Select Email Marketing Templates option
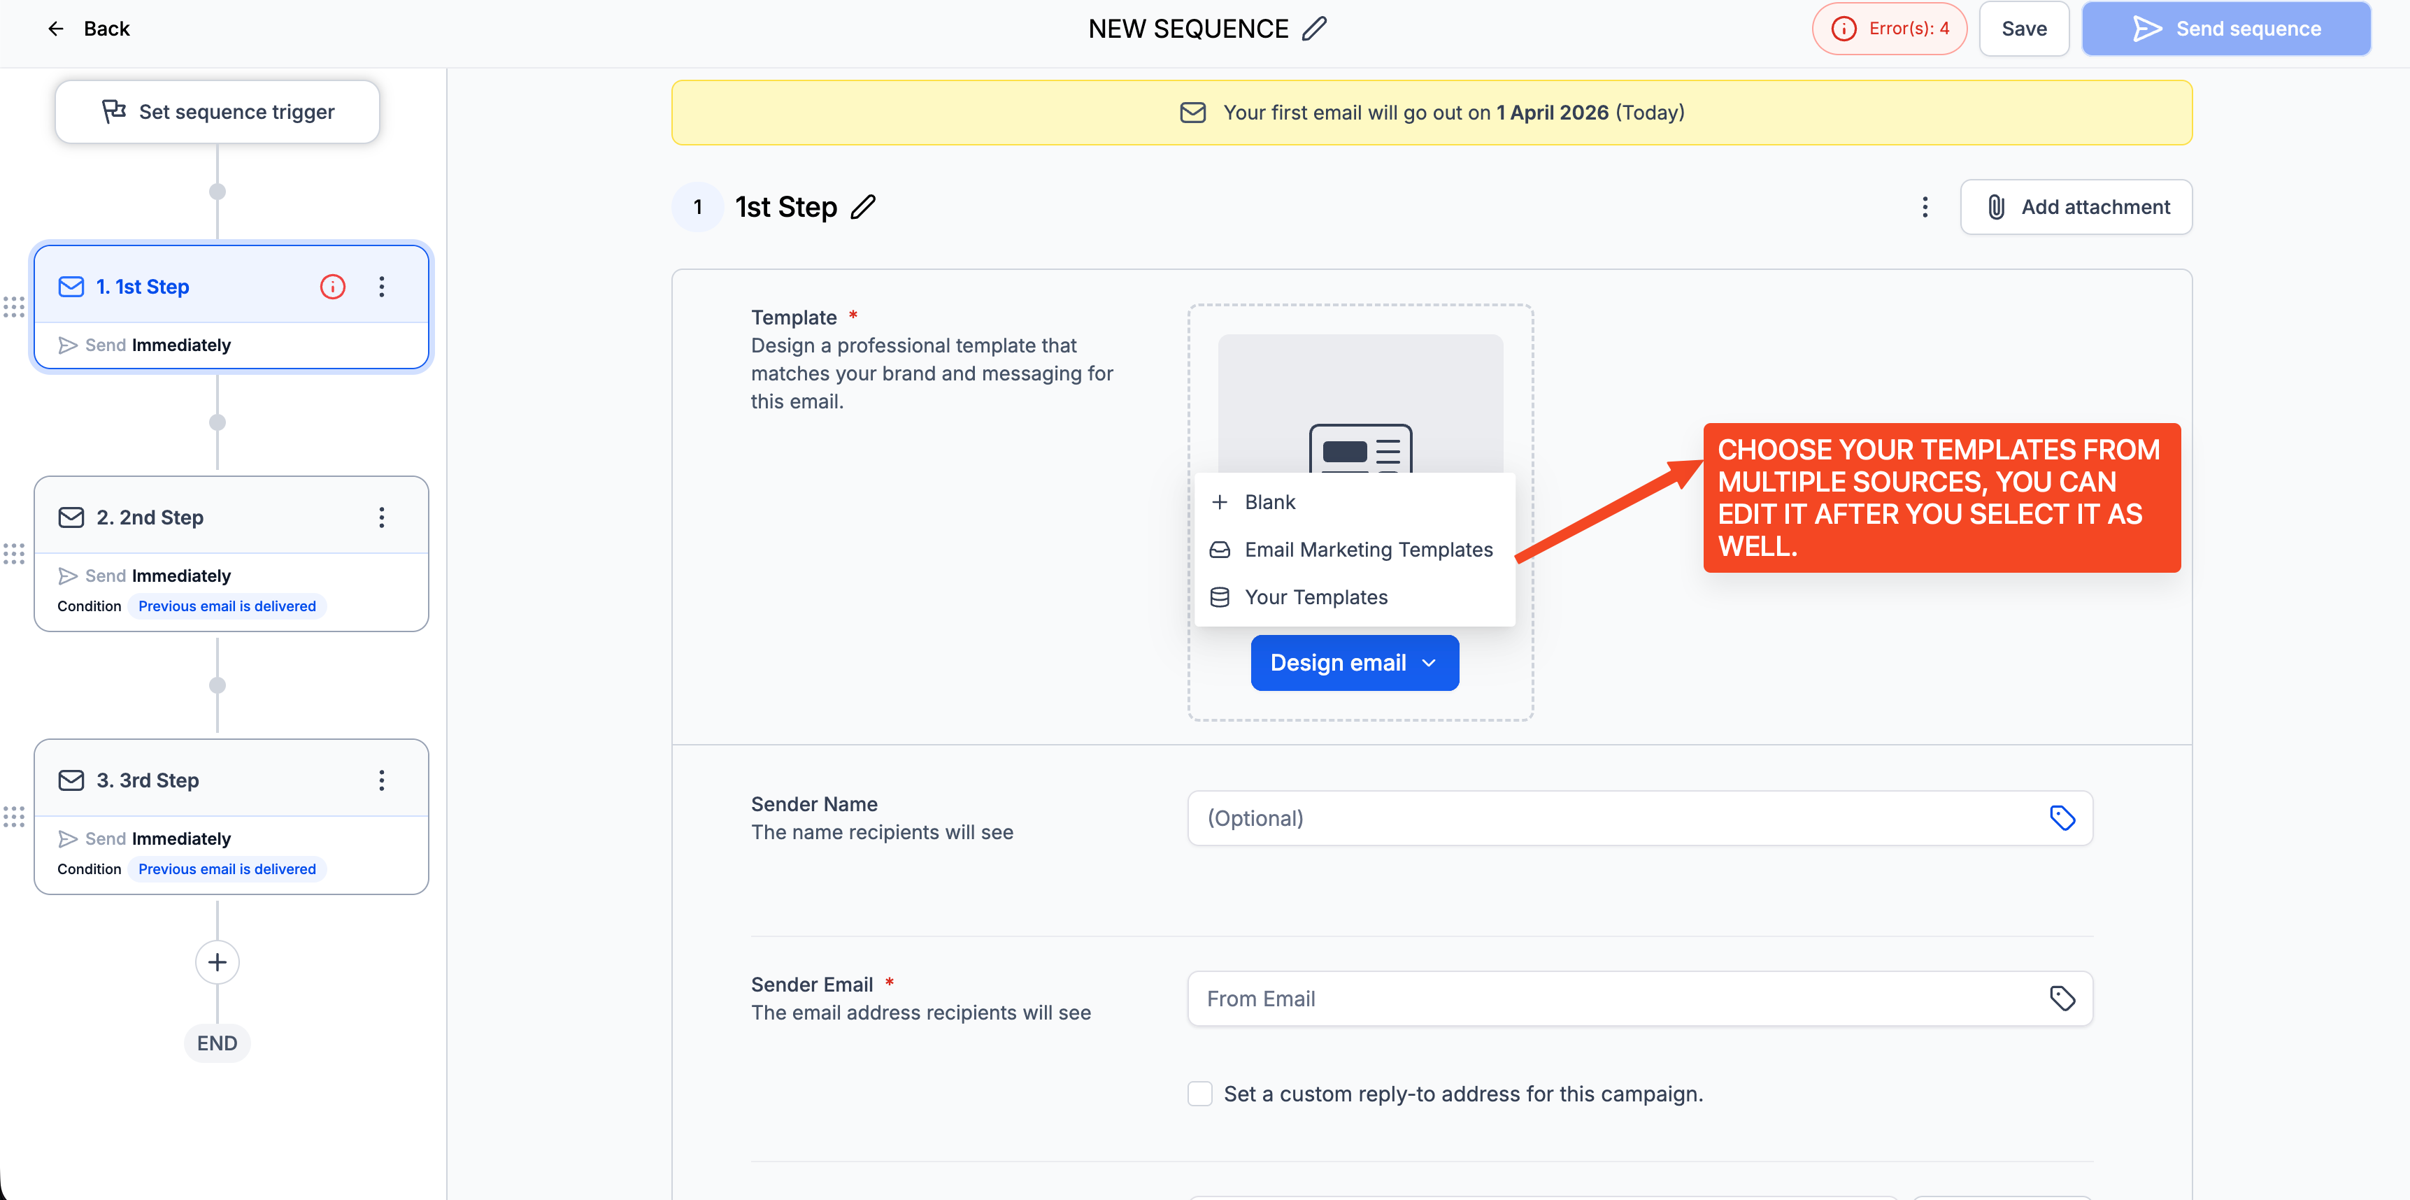This screenshot has width=2410, height=1200. pos(1368,550)
